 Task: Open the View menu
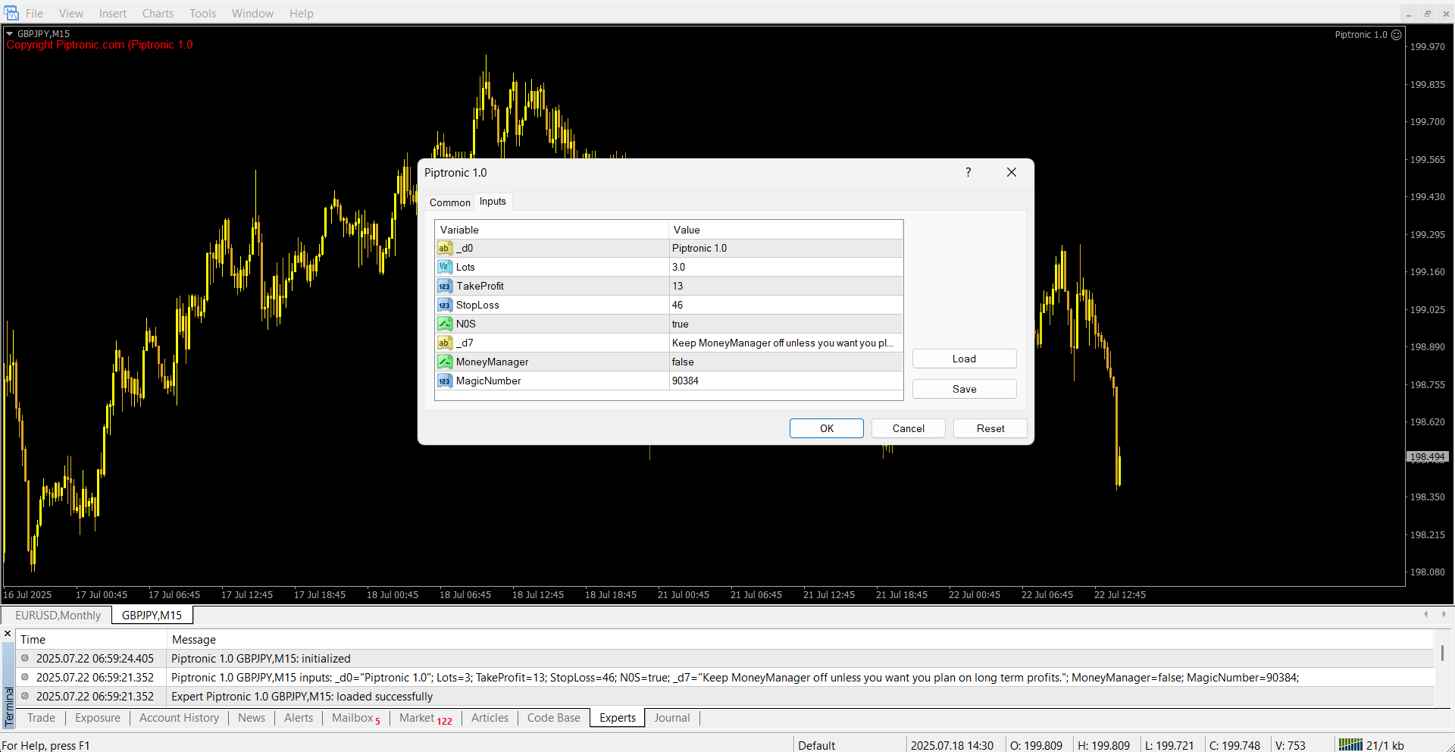pyautogui.click(x=71, y=14)
